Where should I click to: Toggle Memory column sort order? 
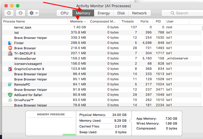(77, 21)
